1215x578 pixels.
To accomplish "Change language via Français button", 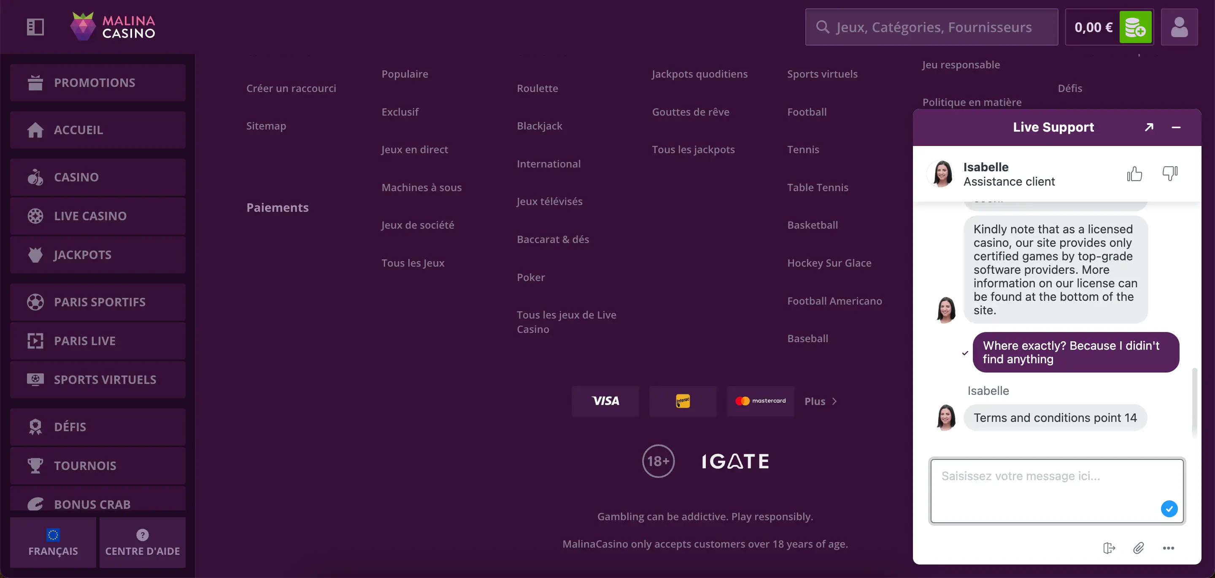I will pyautogui.click(x=53, y=542).
